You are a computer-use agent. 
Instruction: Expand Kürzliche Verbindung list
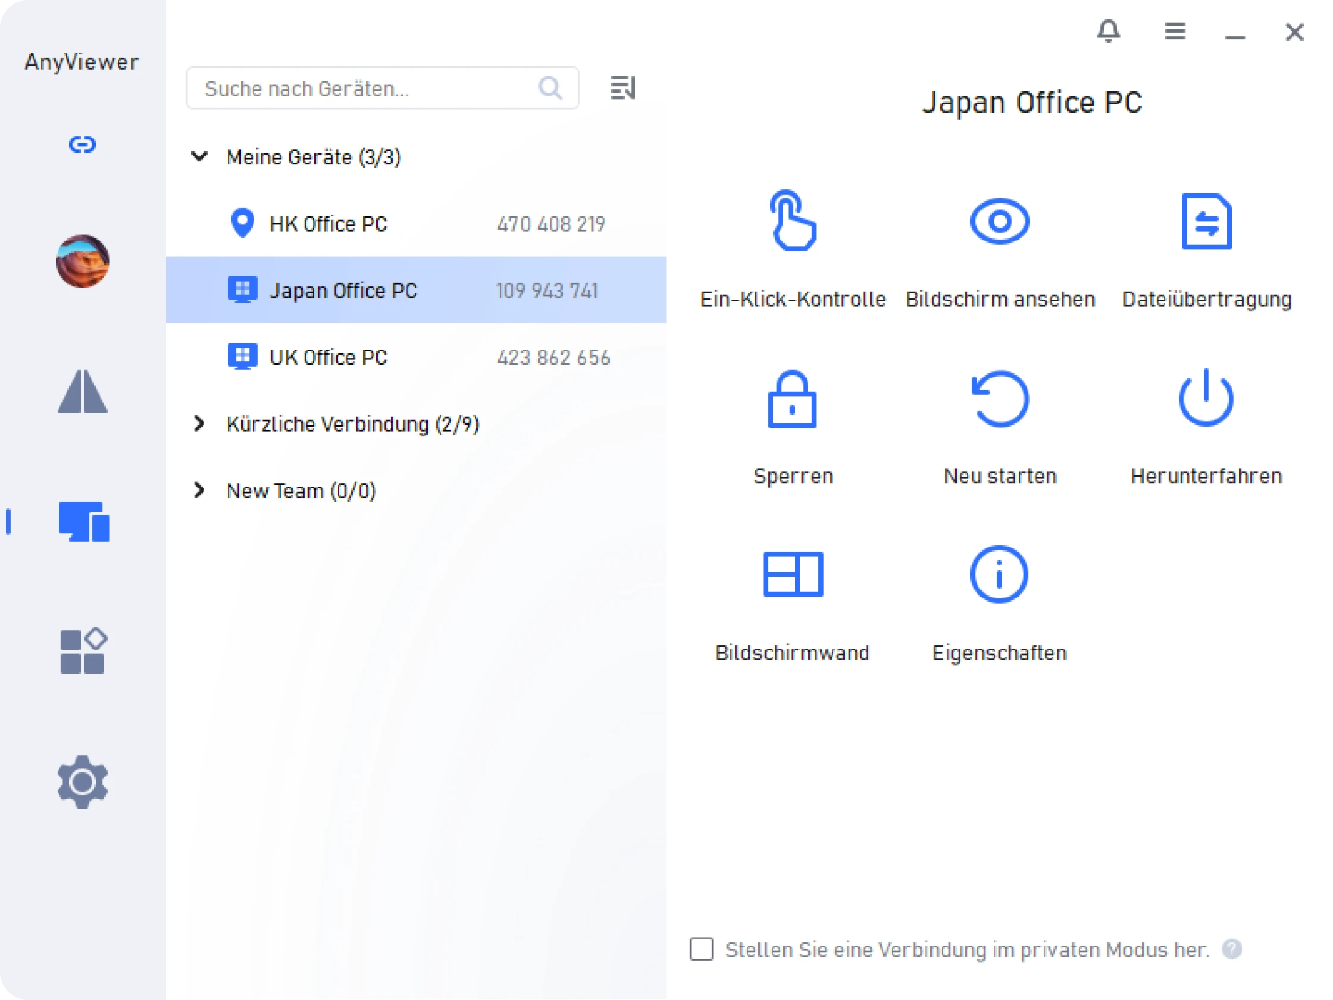(199, 424)
